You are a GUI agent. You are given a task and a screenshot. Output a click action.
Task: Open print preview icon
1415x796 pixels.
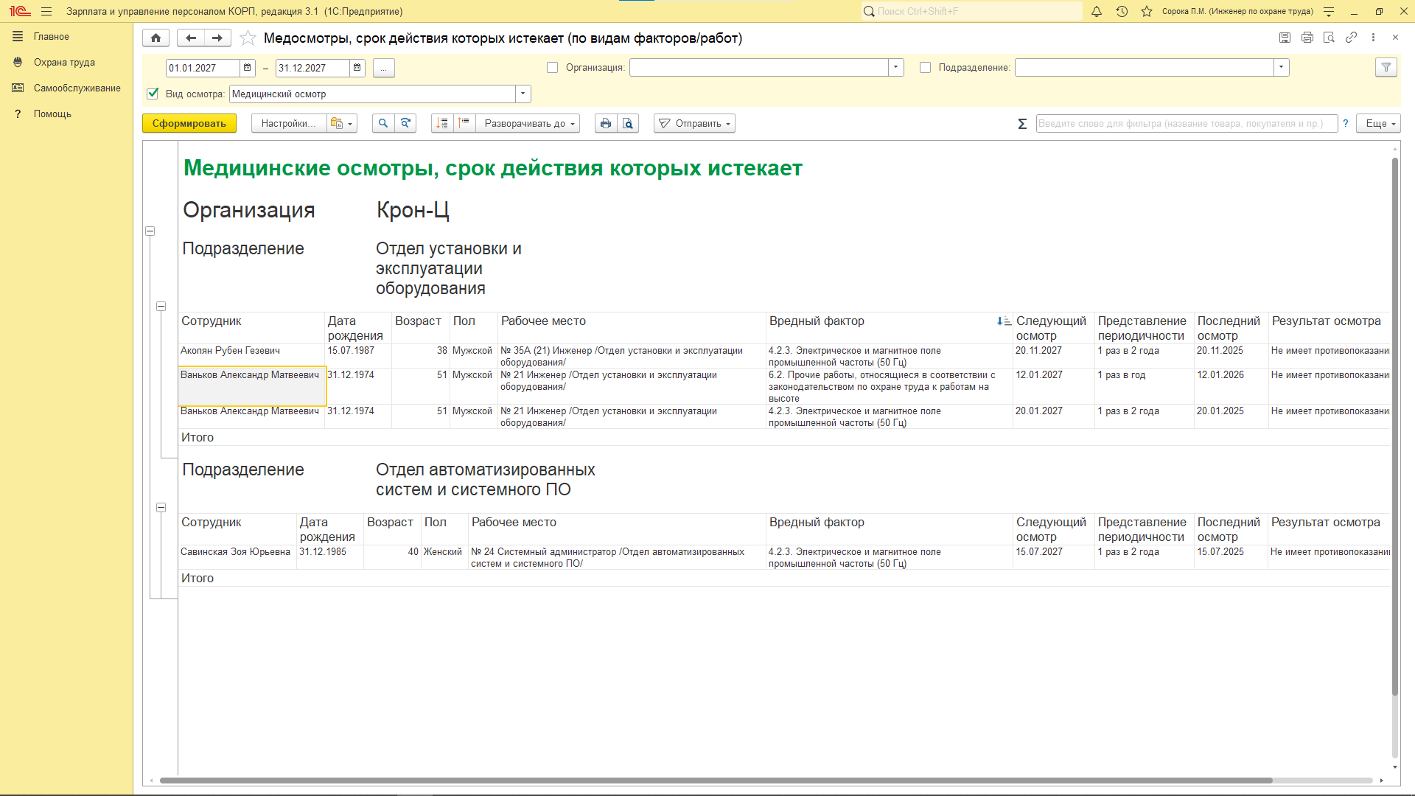click(x=628, y=124)
